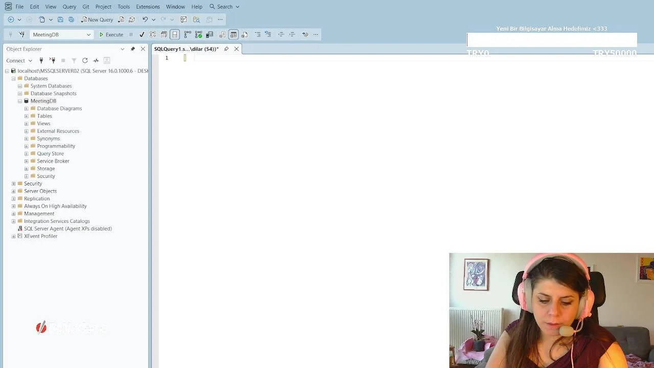The height and width of the screenshot is (368, 654).
Task: Open the Git menu
Action: (86, 7)
